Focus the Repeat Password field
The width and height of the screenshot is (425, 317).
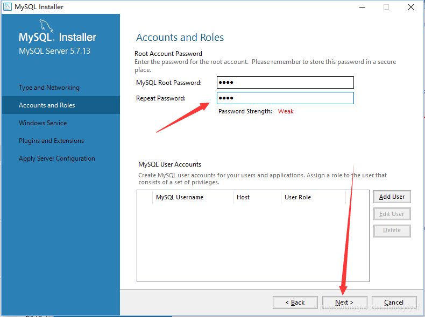coord(285,98)
